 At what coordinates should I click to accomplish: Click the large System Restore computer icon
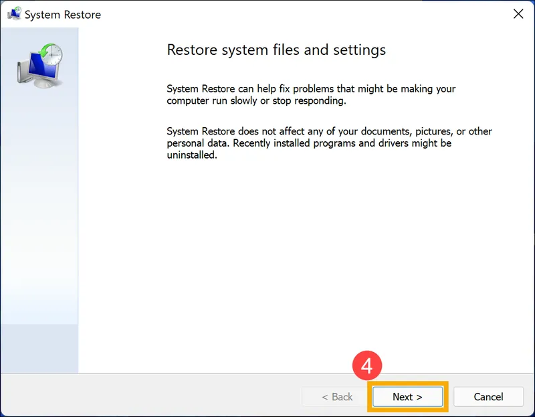(39, 66)
